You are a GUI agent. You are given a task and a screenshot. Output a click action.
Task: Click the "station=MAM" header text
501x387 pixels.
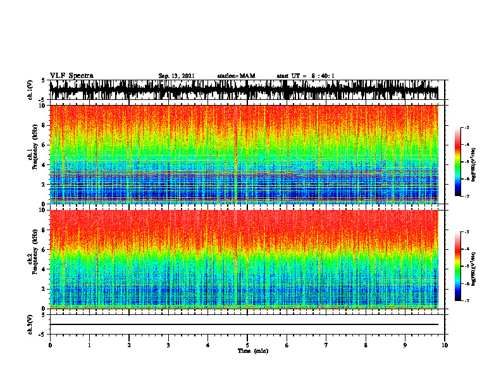(x=236, y=76)
